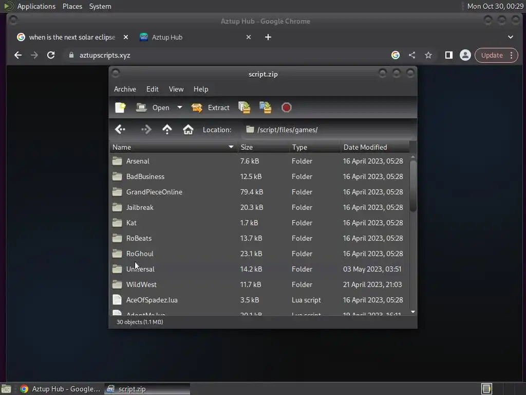The image size is (526, 395).
Task: Open the Places menu in top panel
Action: [x=72, y=6]
